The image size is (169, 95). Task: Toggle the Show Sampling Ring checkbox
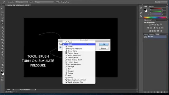pos(57,2)
